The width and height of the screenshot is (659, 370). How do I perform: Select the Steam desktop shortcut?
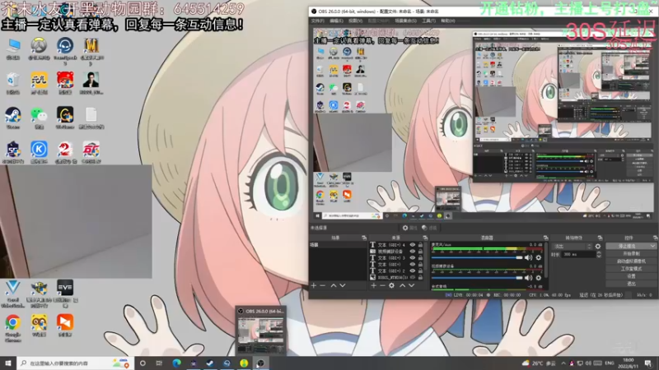[13, 118]
